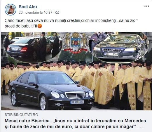Viewport: 152px width, 132px height.
Task: Click the church coat of arms emblem
Action: pyautogui.click(x=76, y=43)
